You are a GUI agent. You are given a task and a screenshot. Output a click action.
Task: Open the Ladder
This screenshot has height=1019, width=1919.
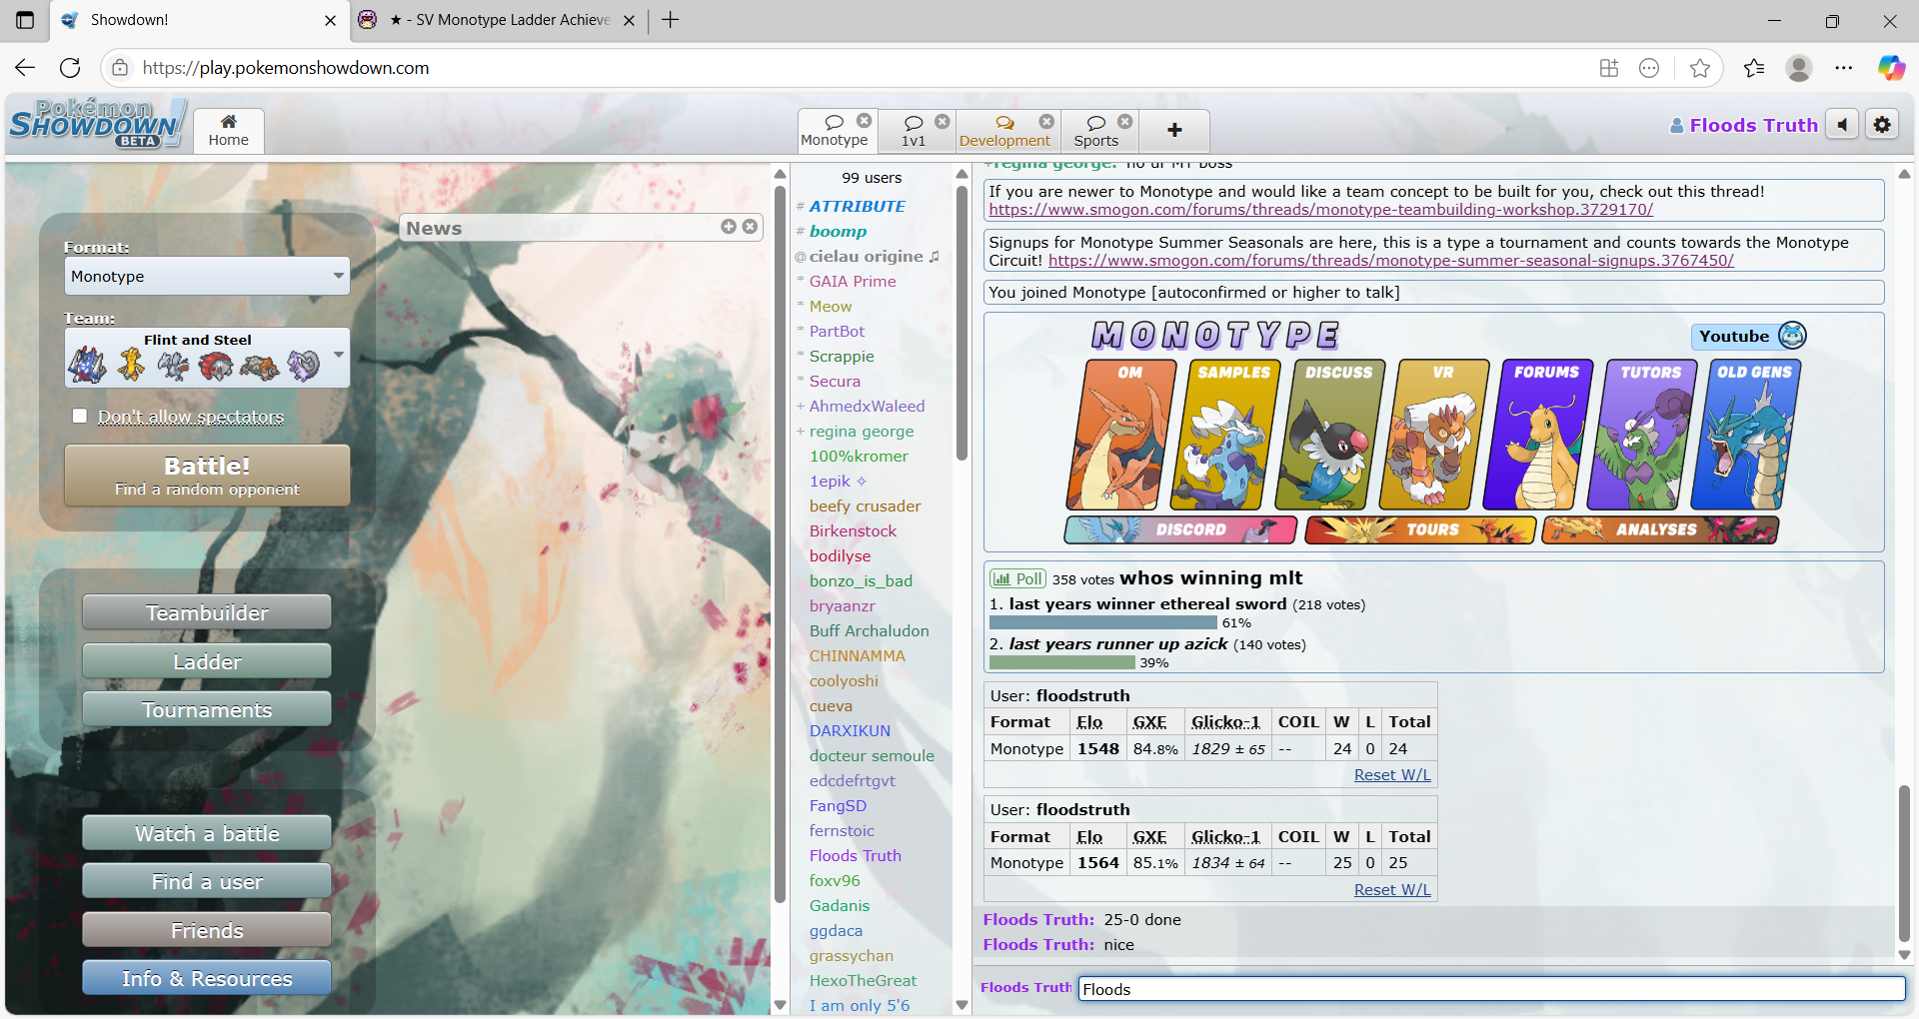[207, 661]
